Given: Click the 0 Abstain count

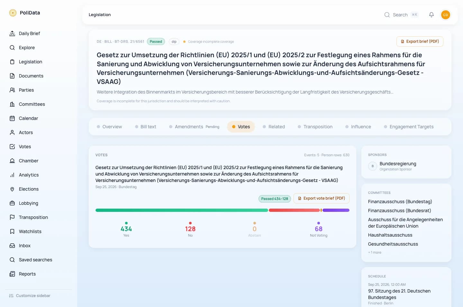Looking at the screenshot, I should 255,229.
